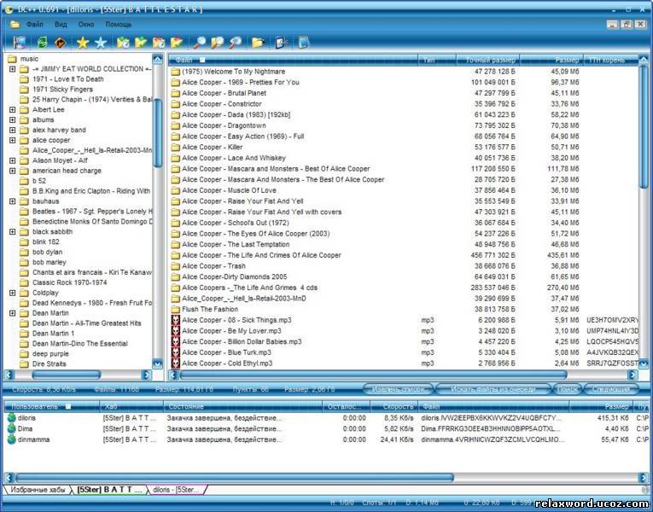Screen dimensions: 653x512
Task: Expand the 'Coldplay' folder node
Action: pos(13,293)
